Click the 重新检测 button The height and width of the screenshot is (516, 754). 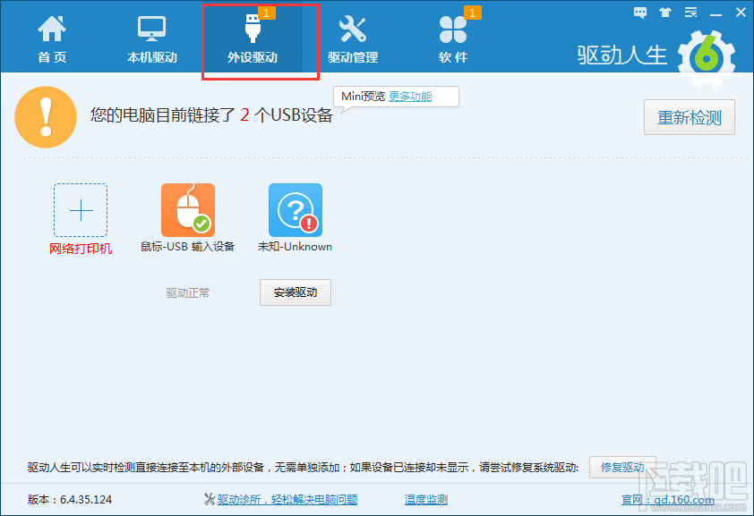(x=690, y=117)
